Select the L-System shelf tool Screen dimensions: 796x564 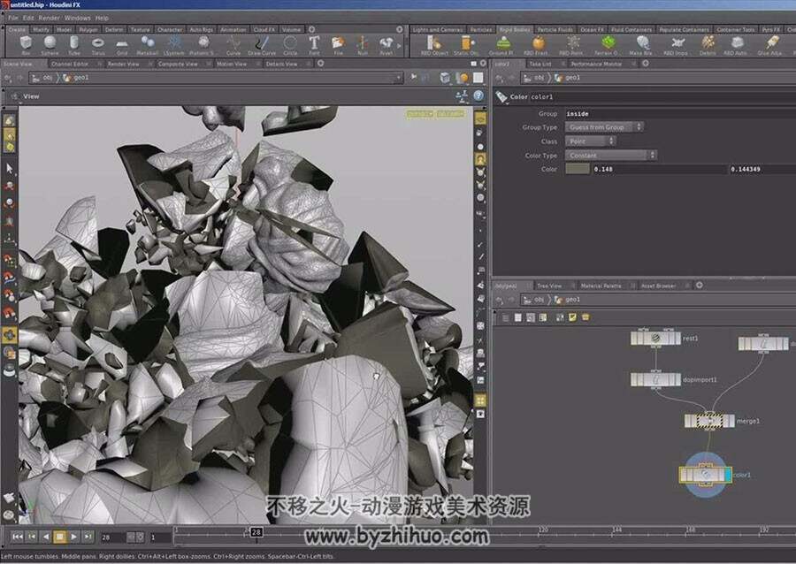(x=174, y=44)
